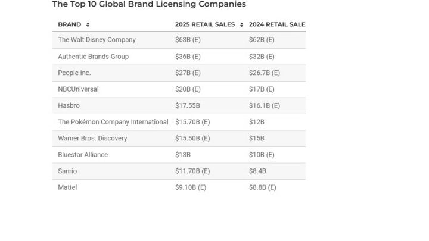Click the BRAND column header
Image resolution: width=429 pixels, height=241 pixels.
70,24
